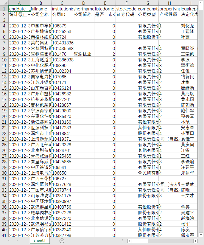Click legal representative '王荣凯'
The height and width of the screenshot is (245, 204).
click(x=189, y=54)
